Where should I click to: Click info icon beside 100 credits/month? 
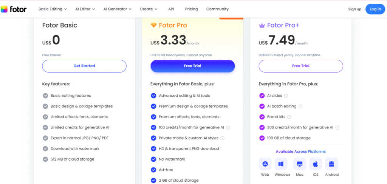(228, 128)
